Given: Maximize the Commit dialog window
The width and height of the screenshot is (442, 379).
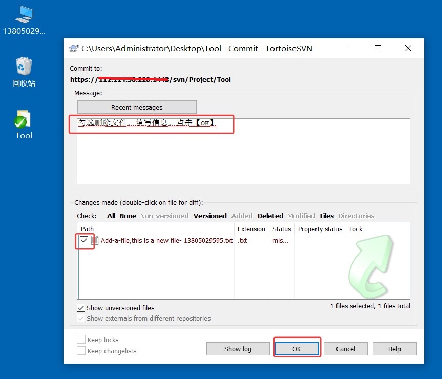Looking at the screenshot, I should (378, 48).
